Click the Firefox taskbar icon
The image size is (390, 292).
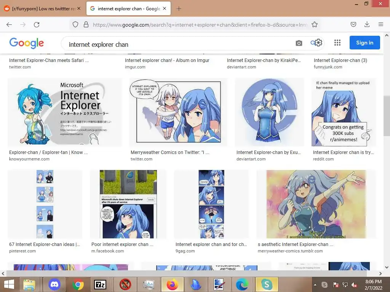click(173, 284)
